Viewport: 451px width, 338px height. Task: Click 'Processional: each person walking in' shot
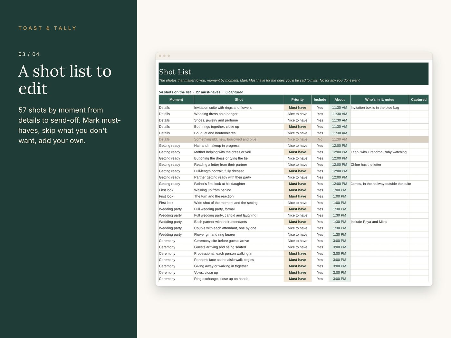pos(239,253)
